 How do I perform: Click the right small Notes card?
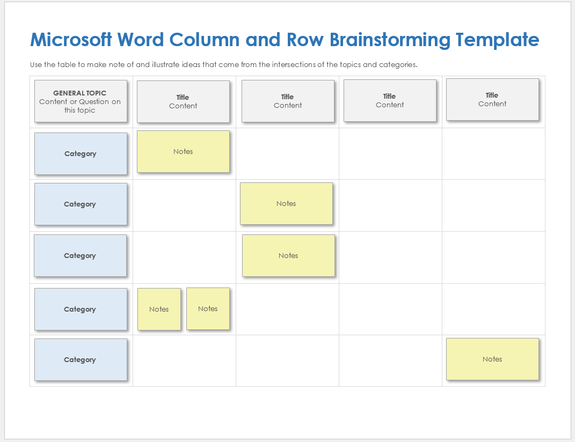click(x=208, y=308)
